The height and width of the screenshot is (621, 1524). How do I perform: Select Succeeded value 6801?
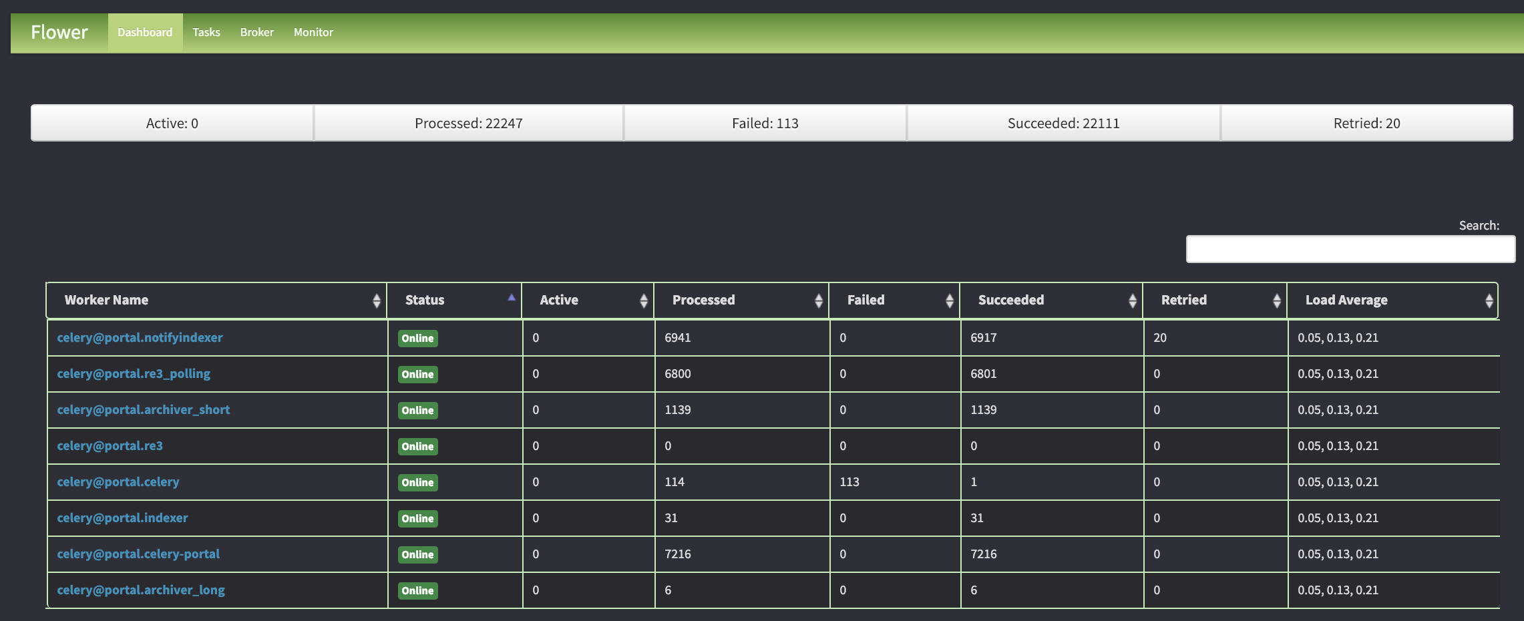984,374
